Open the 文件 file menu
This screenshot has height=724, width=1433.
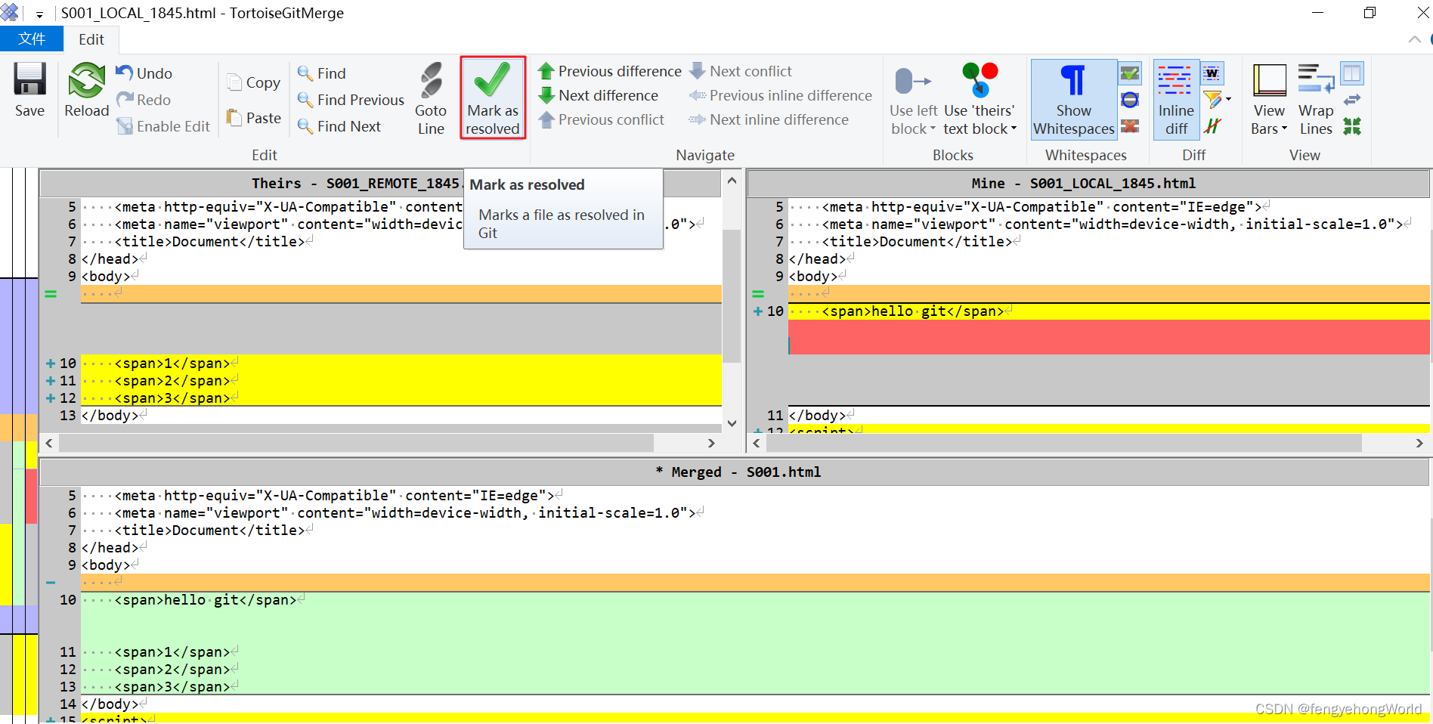31,39
